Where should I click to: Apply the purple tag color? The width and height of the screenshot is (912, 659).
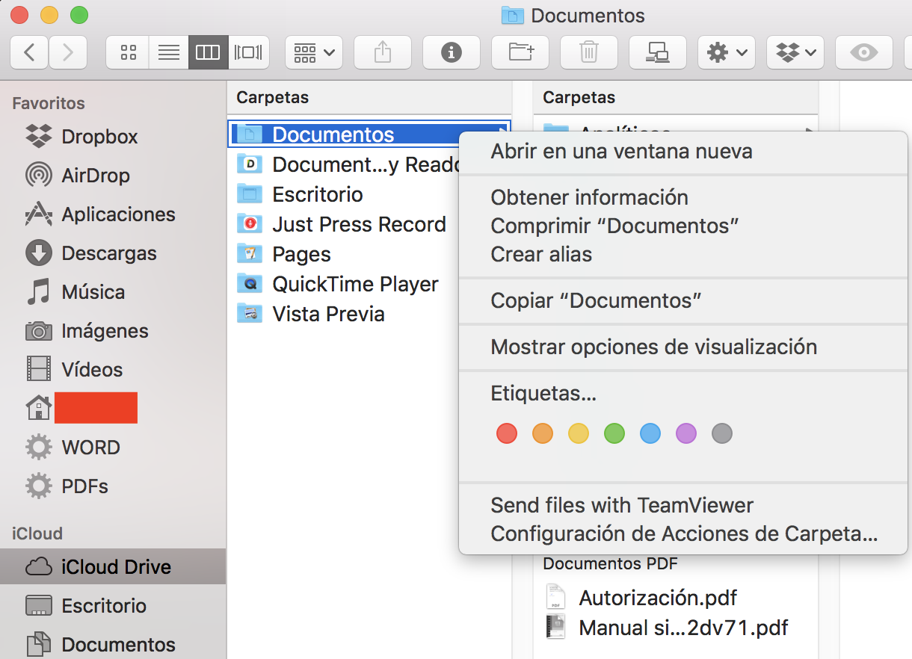pos(686,433)
